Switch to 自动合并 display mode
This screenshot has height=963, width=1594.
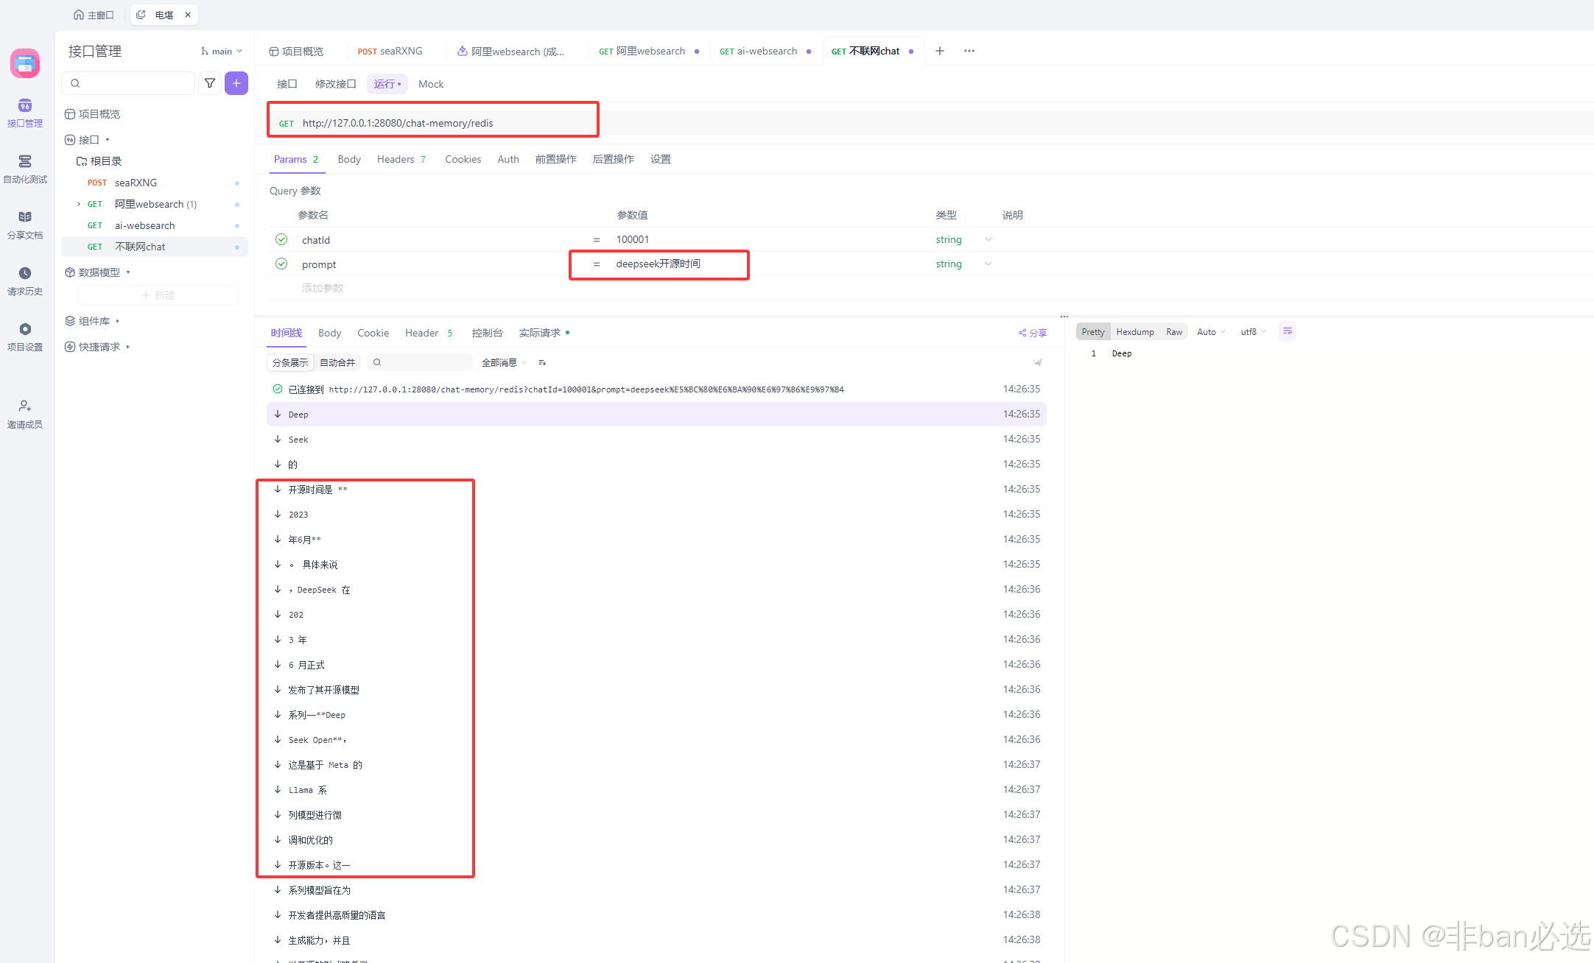pos(337,362)
